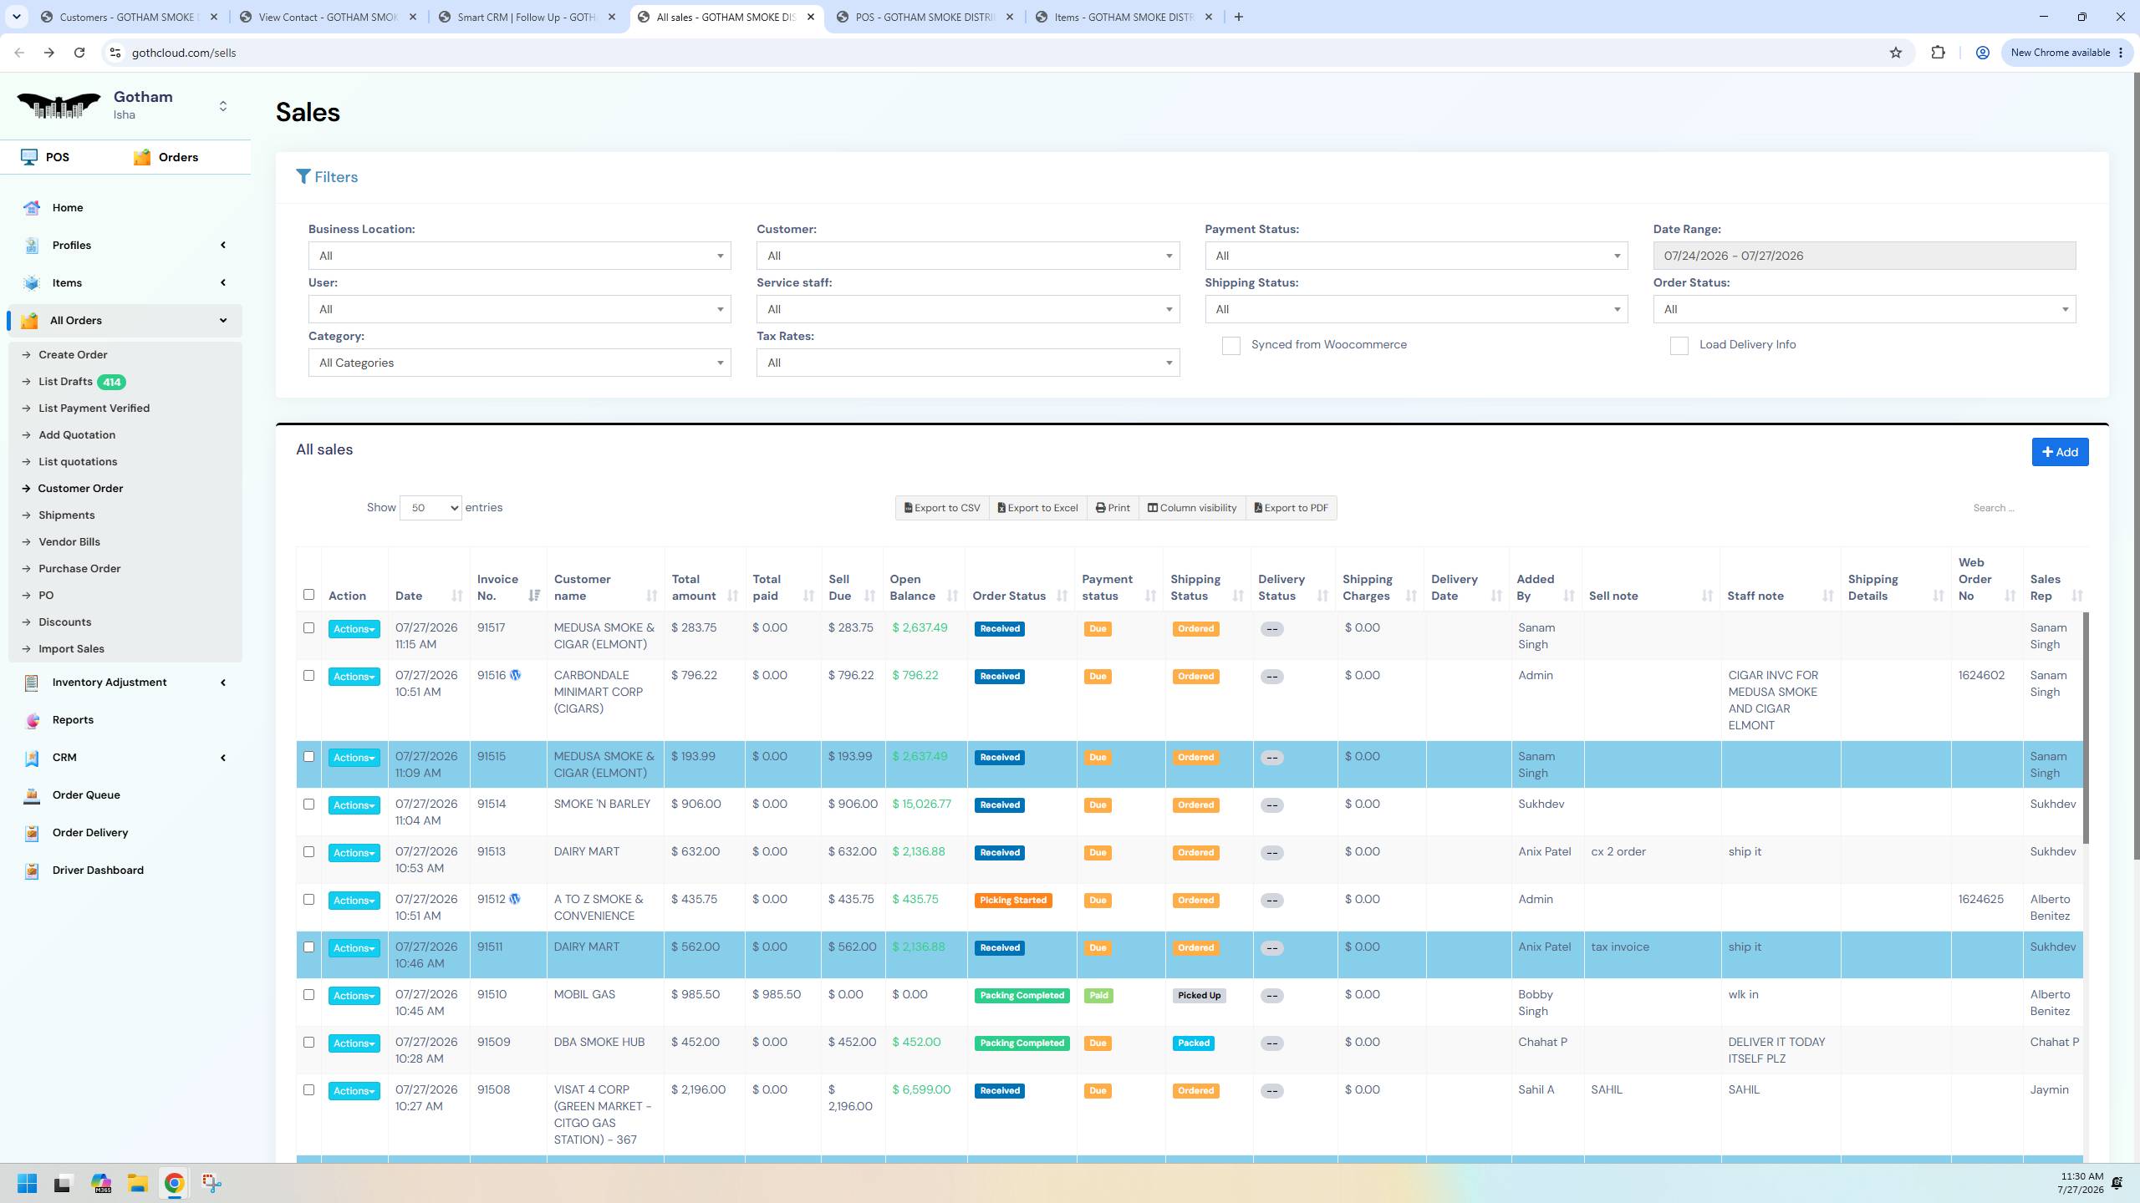This screenshot has height=1203, width=2140.
Task: Click the Home sidebar icon
Action: (32, 208)
